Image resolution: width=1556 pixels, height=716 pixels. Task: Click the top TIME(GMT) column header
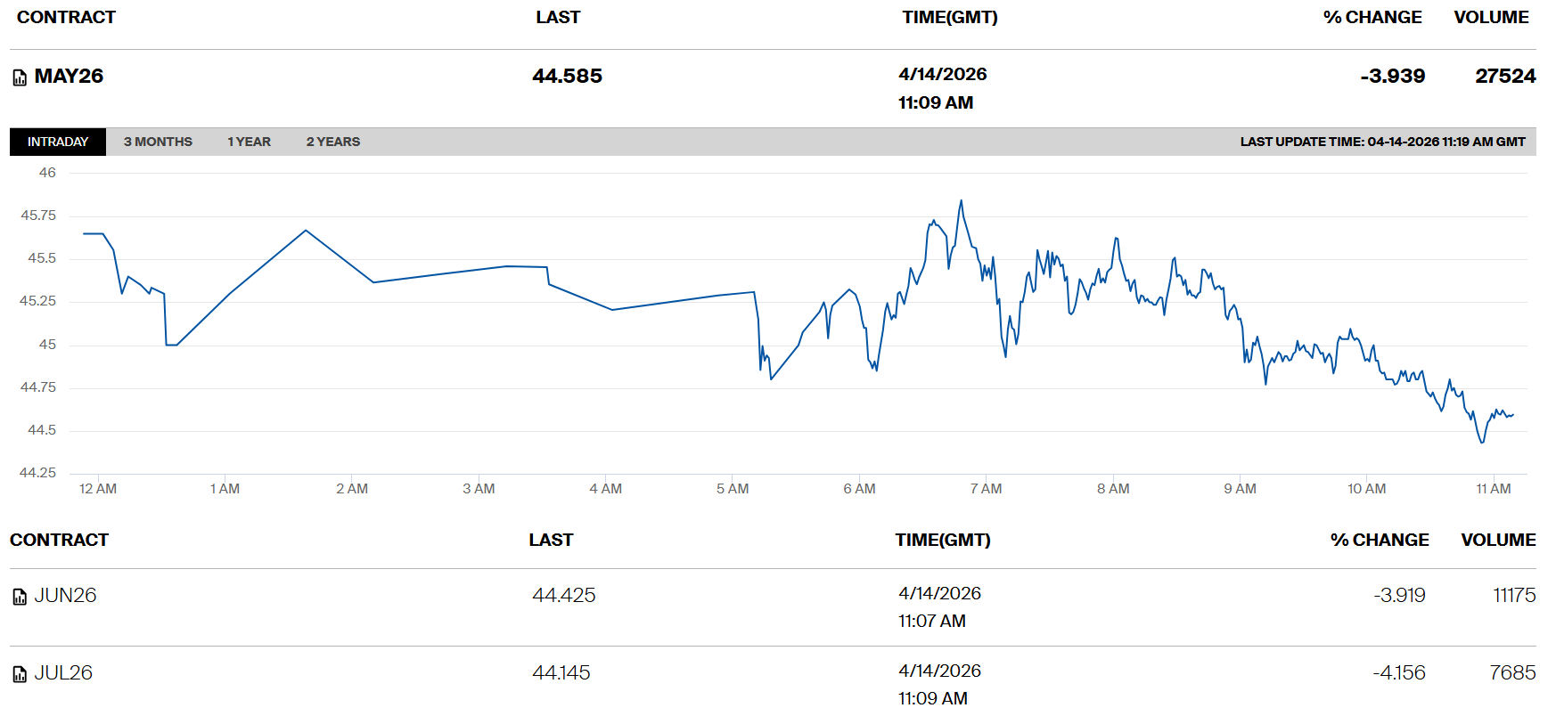click(949, 18)
